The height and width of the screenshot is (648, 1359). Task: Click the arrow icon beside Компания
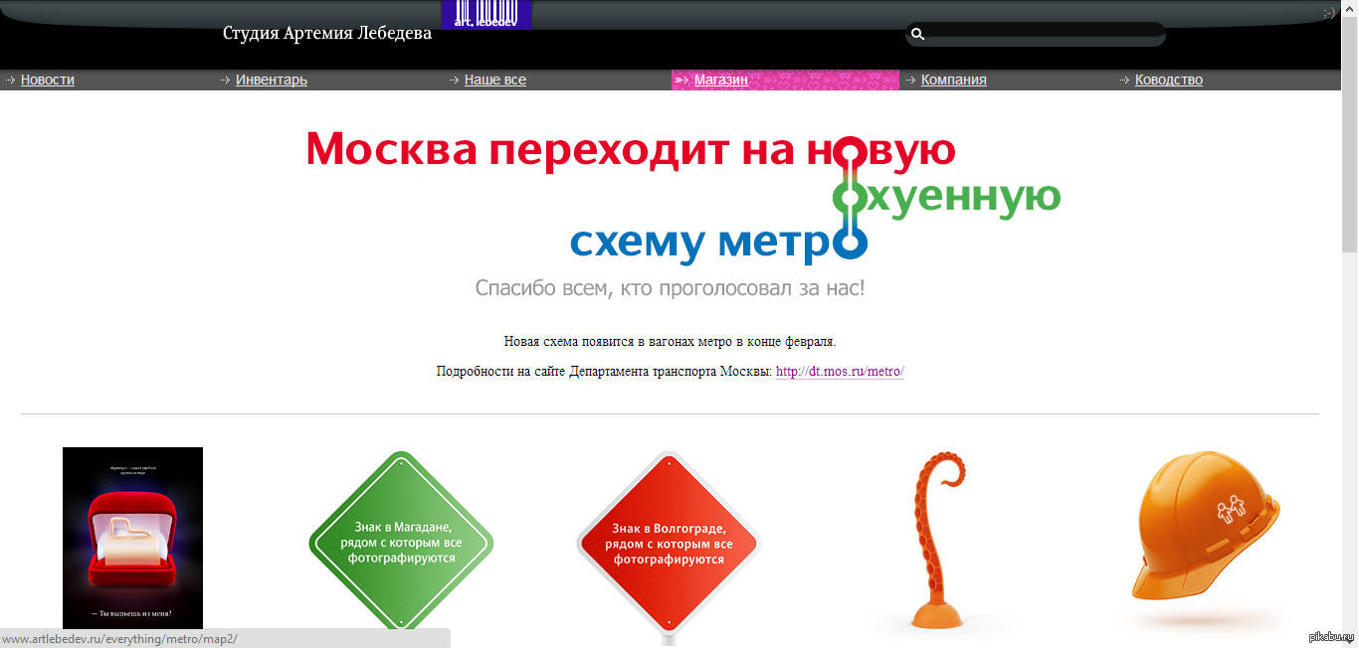tap(910, 81)
